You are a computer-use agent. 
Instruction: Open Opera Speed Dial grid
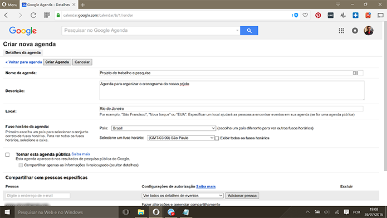click(x=47, y=15)
